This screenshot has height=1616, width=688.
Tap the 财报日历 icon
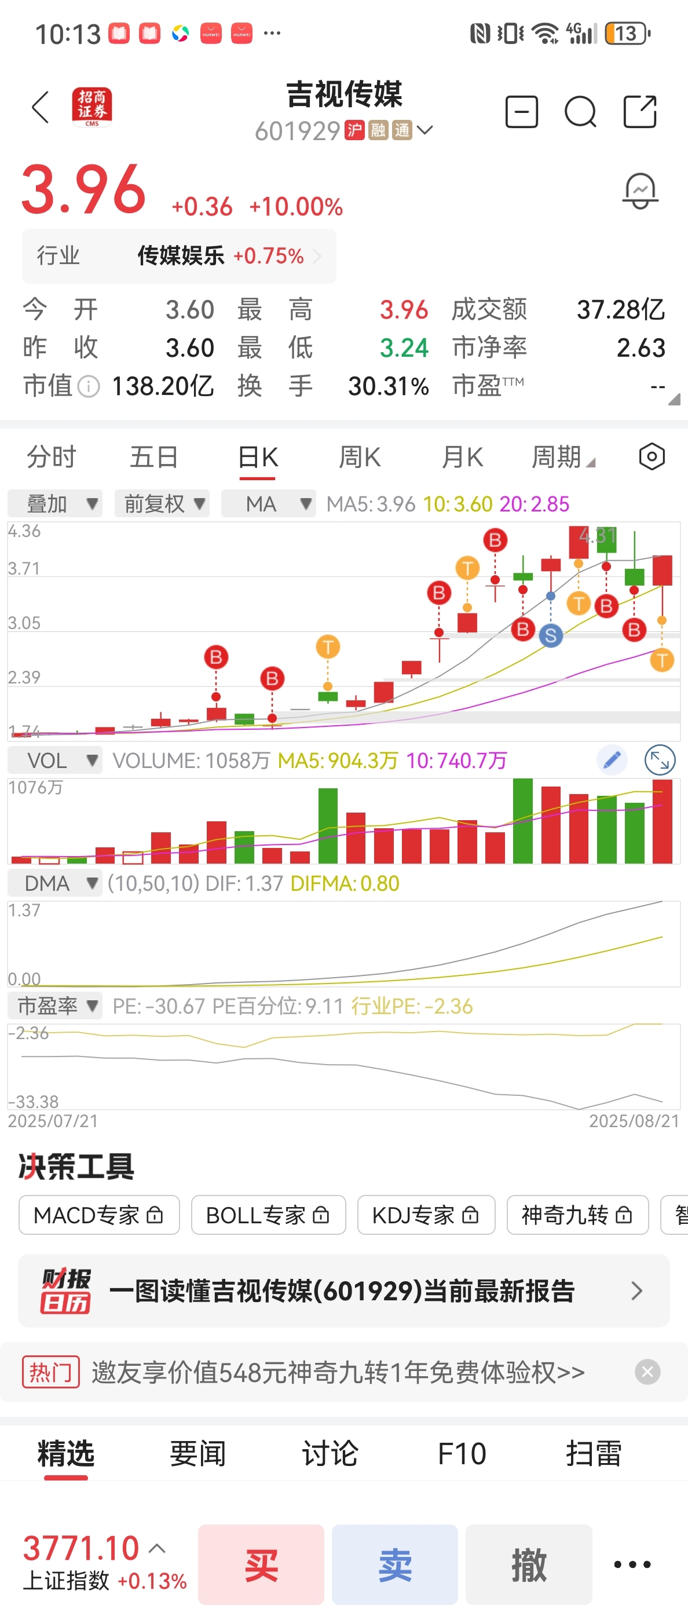tap(66, 1290)
